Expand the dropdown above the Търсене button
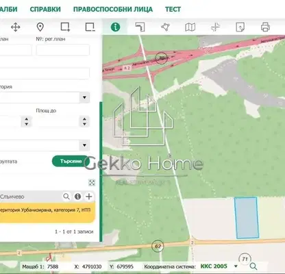The width and height of the screenshot is (285, 274). pos(84,145)
